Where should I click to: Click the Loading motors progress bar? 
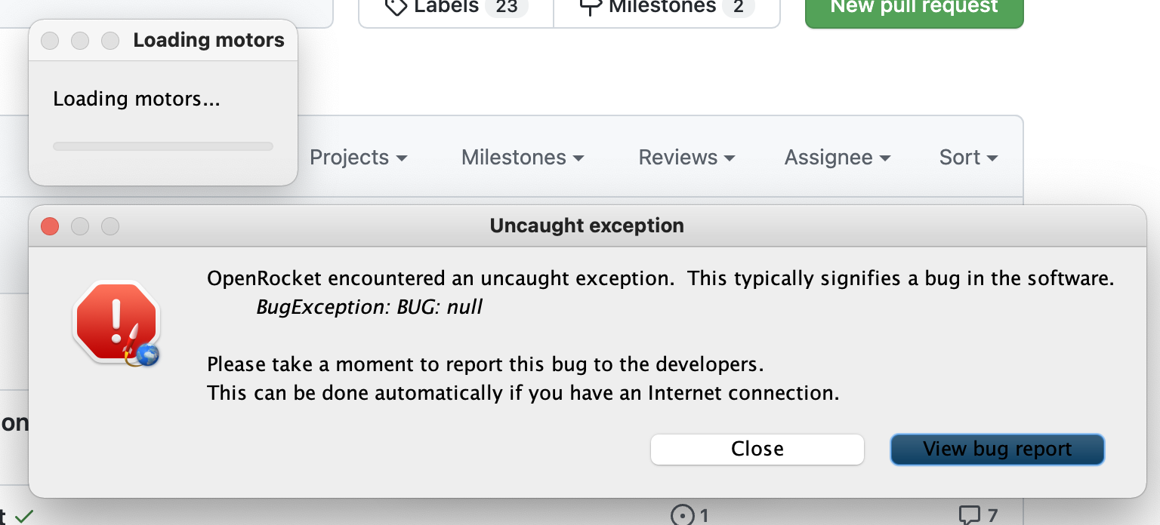tap(163, 146)
